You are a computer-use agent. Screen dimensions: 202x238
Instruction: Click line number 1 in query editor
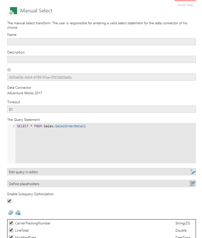point(14,126)
